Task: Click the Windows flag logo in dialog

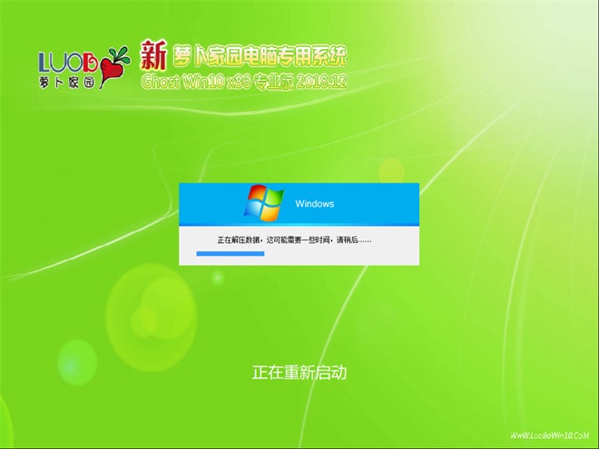Action: (x=264, y=201)
